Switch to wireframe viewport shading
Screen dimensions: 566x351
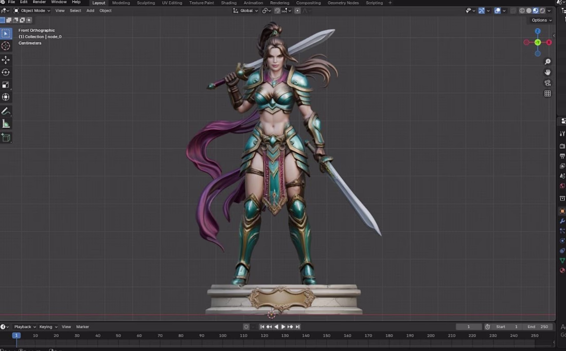click(x=522, y=11)
